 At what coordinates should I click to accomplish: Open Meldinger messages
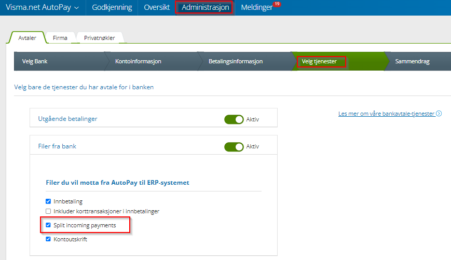tap(256, 7)
